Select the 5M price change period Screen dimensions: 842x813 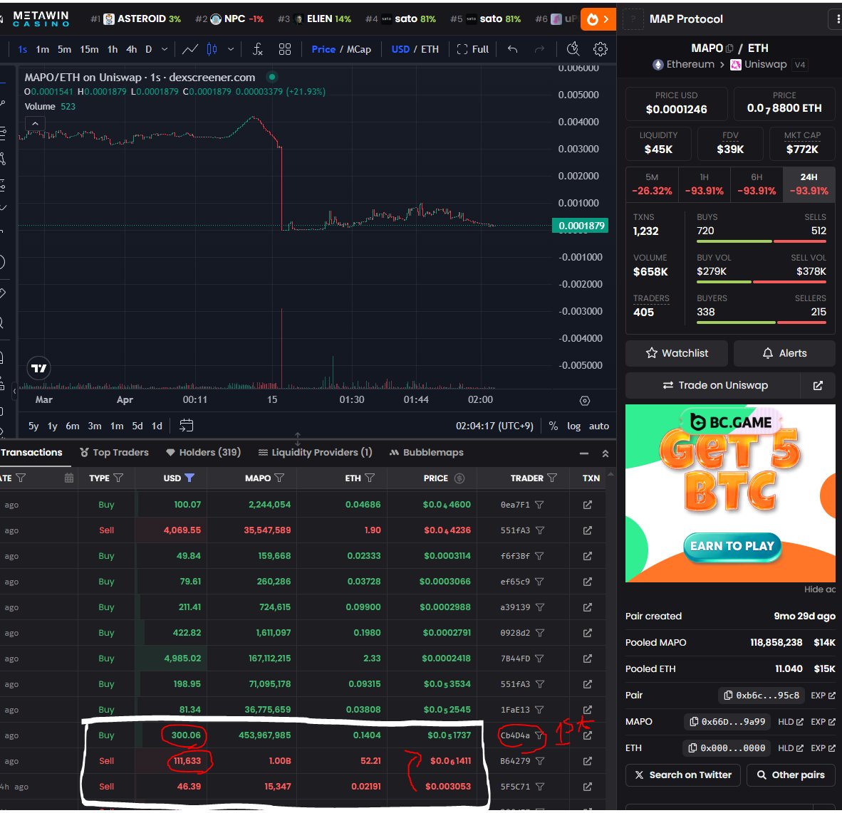tap(652, 184)
